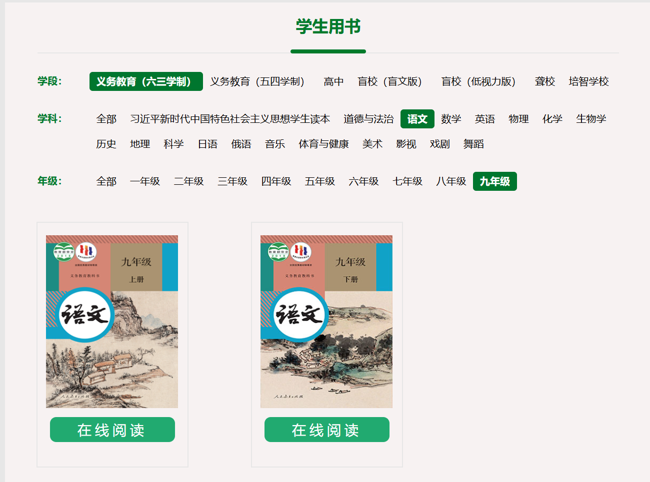Select 全部 in the 学科 row

coord(106,119)
